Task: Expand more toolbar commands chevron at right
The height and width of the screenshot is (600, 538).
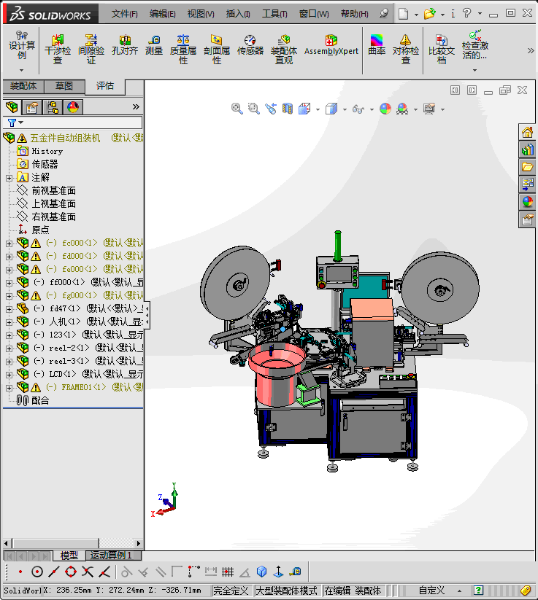Action: pos(531,50)
